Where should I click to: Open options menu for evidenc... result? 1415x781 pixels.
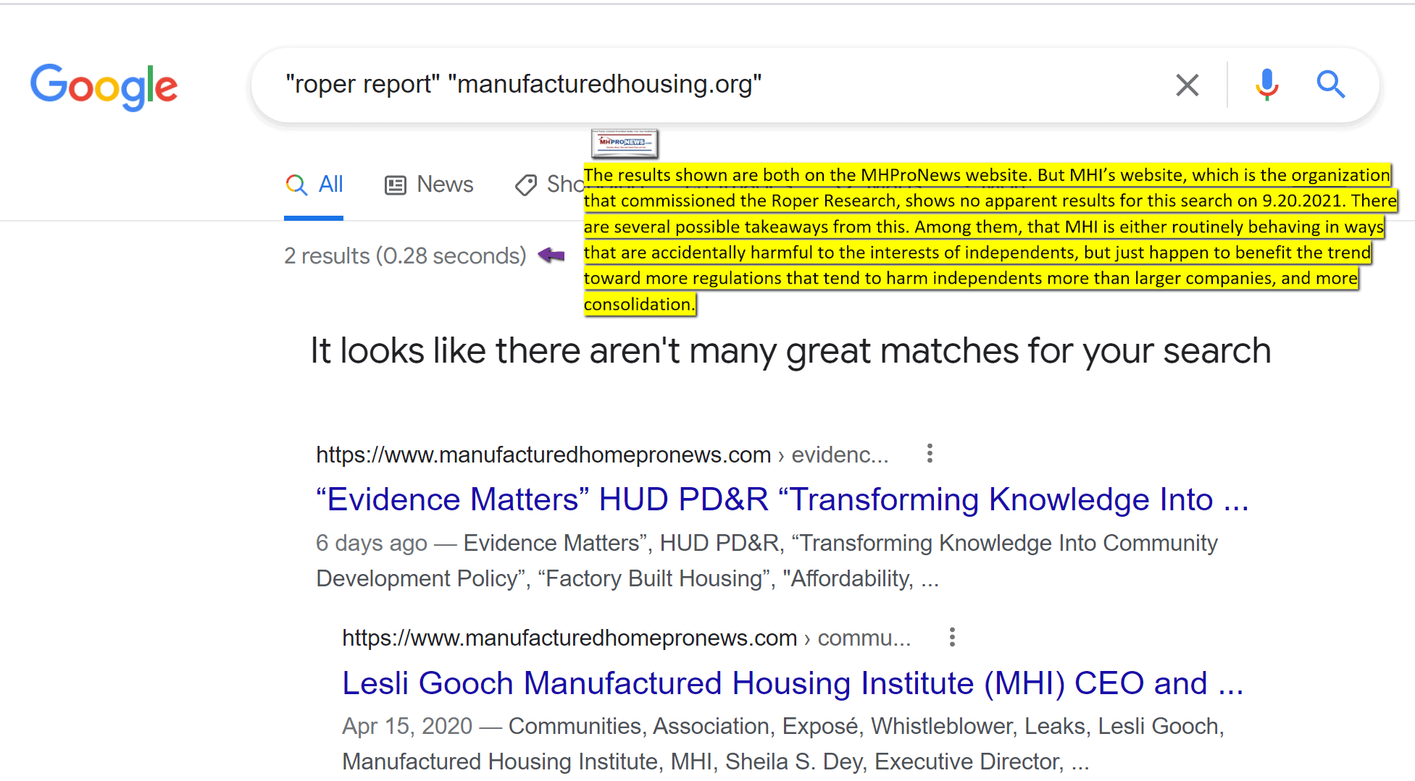tap(930, 454)
